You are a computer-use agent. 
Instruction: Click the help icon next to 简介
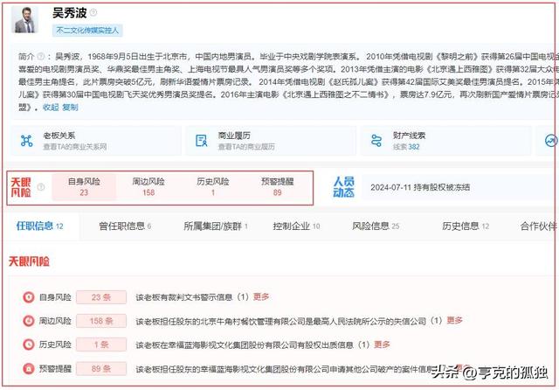41,56
